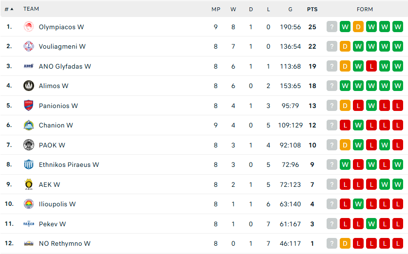408x254 pixels.
Task: Click the green W form badge in Pekev W row
Action: coord(371,224)
